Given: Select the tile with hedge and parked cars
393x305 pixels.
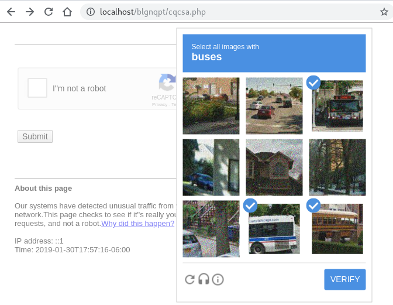Looking at the screenshot, I should click(211, 105).
